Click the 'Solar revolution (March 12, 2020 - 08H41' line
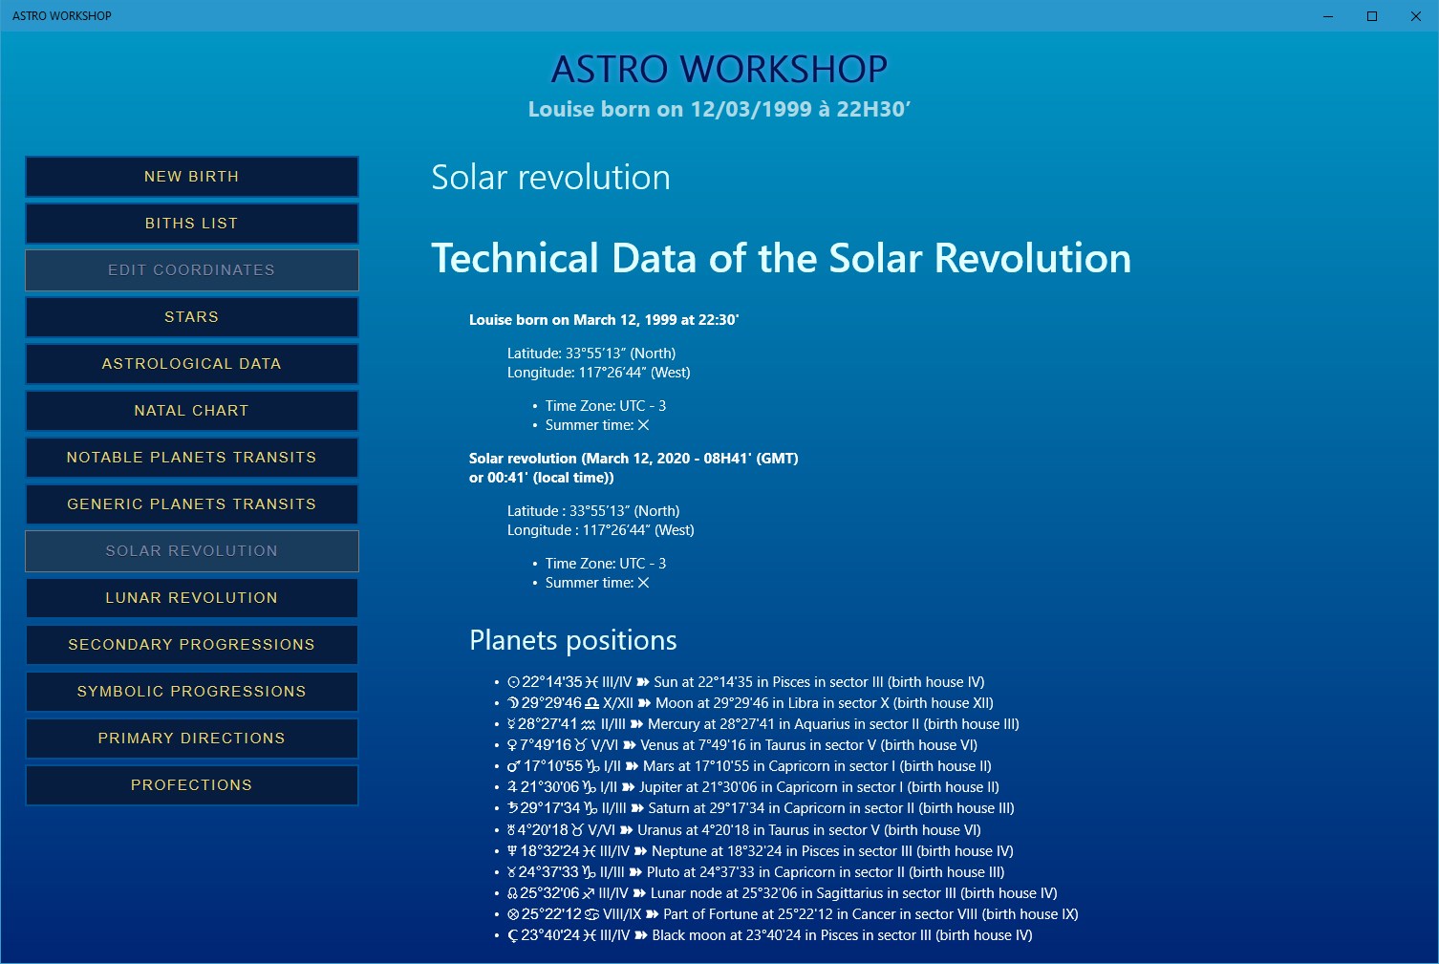Image resolution: width=1439 pixels, height=964 pixels. click(634, 459)
